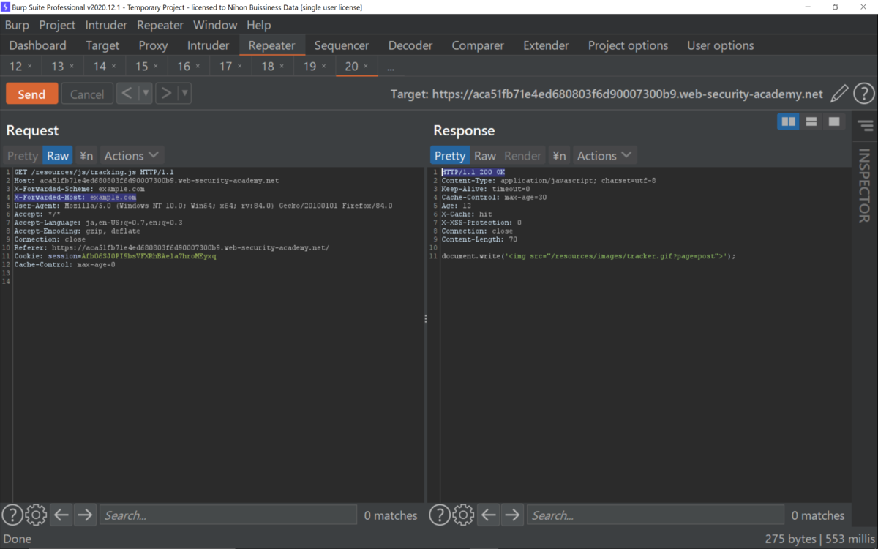Switch to Comparer tab

coord(479,45)
